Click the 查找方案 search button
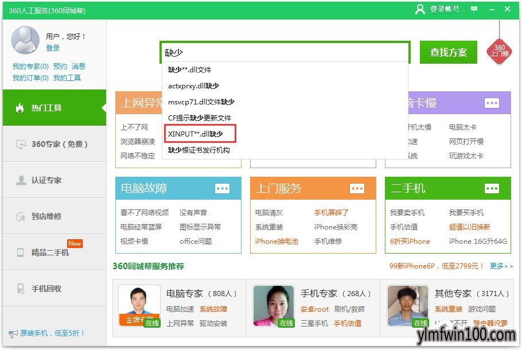The image size is (522, 350). [448, 52]
